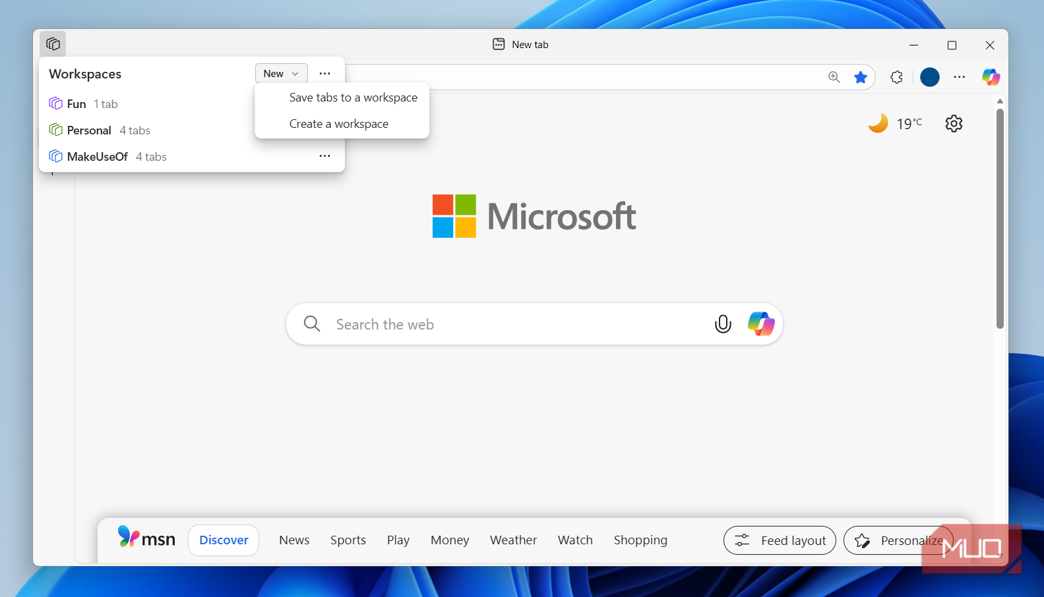Switch to the Watch tab
This screenshot has width=1044, height=597.
(575, 540)
